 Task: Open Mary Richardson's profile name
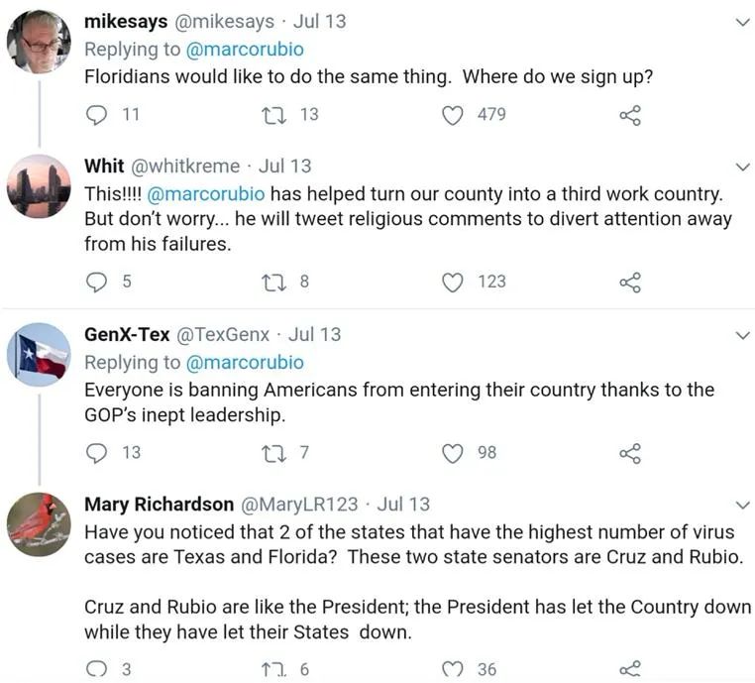160,505
